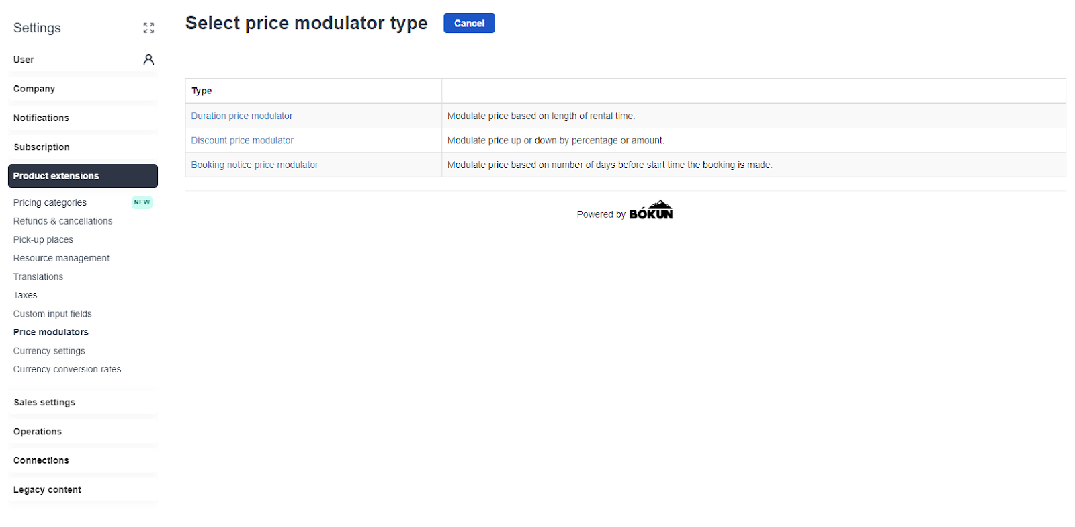This screenshot has width=1075, height=527.
Task: Go to Refunds & cancellations
Action: (x=62, y=221)
